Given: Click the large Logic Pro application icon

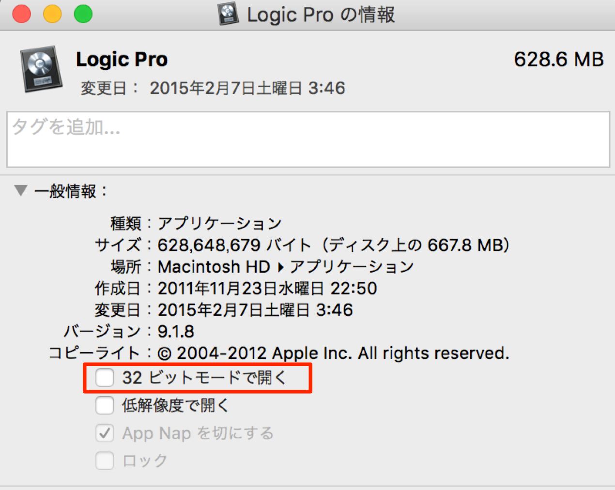Looking at the screenshot, I should (41, 69).
